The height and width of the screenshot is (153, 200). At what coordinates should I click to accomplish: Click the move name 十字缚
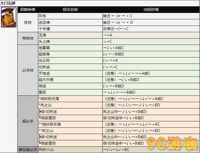pyautogui.click(x=44, y=29)
